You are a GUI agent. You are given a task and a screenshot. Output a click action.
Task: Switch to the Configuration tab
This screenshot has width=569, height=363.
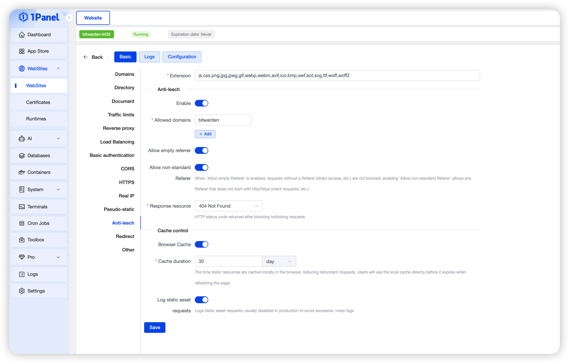(182, 57)
